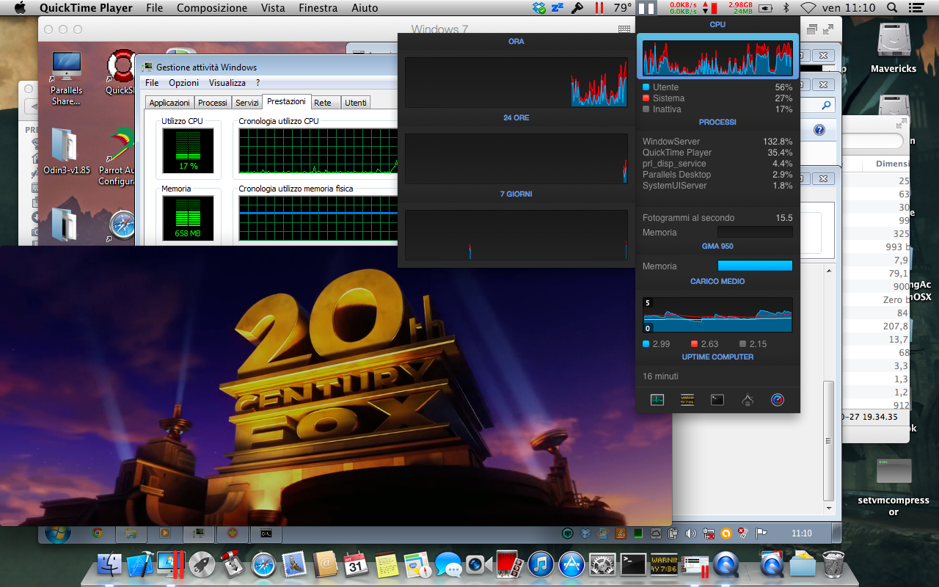Open Messages from the Dock

coord(448,564)
